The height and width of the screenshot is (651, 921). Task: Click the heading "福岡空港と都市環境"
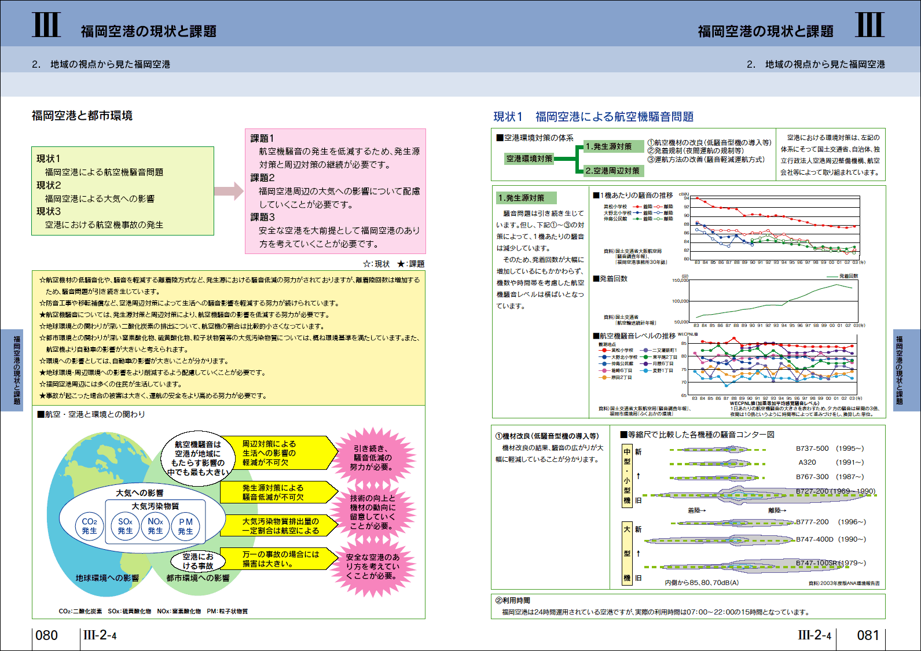(82, 116)
